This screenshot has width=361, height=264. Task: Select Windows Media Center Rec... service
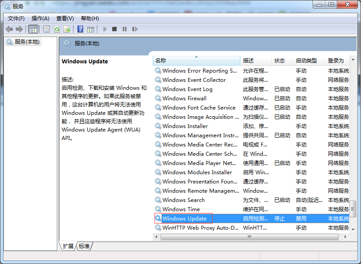click(x=251, y=145)
